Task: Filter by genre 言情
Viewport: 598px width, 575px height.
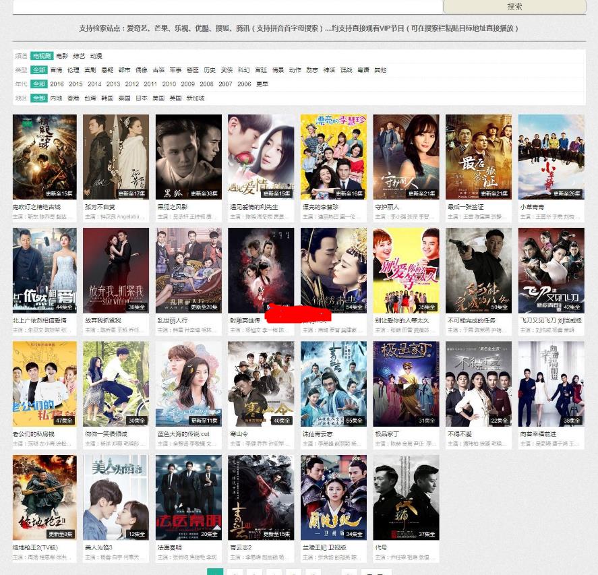Action: point(56,70)
